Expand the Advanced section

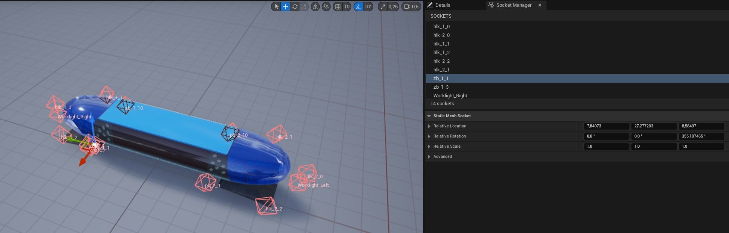[x=429, y=156]
